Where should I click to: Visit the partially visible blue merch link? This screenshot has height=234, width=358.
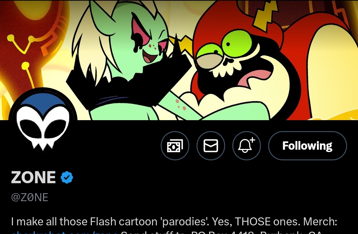coord(65,232)
